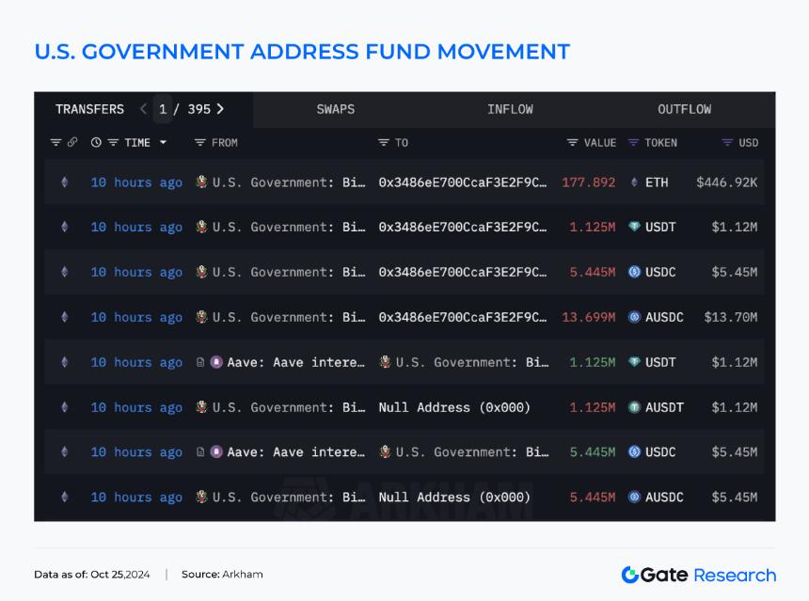The height and width of the screenshot is (601, 809).
Task: Click ETH token icon in first row
Action: click(x=634, y=182)
